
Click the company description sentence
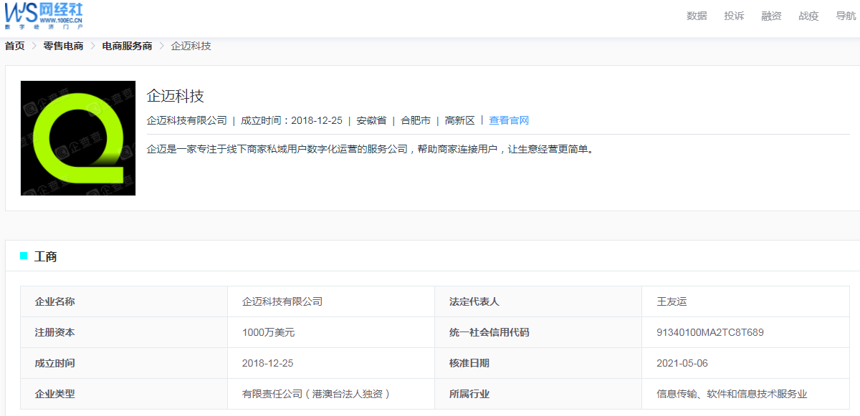tap(371, 150)
